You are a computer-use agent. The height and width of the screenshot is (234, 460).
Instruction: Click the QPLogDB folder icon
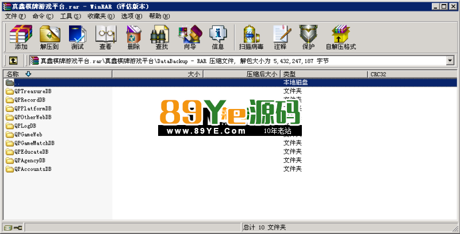coord(10,126)
